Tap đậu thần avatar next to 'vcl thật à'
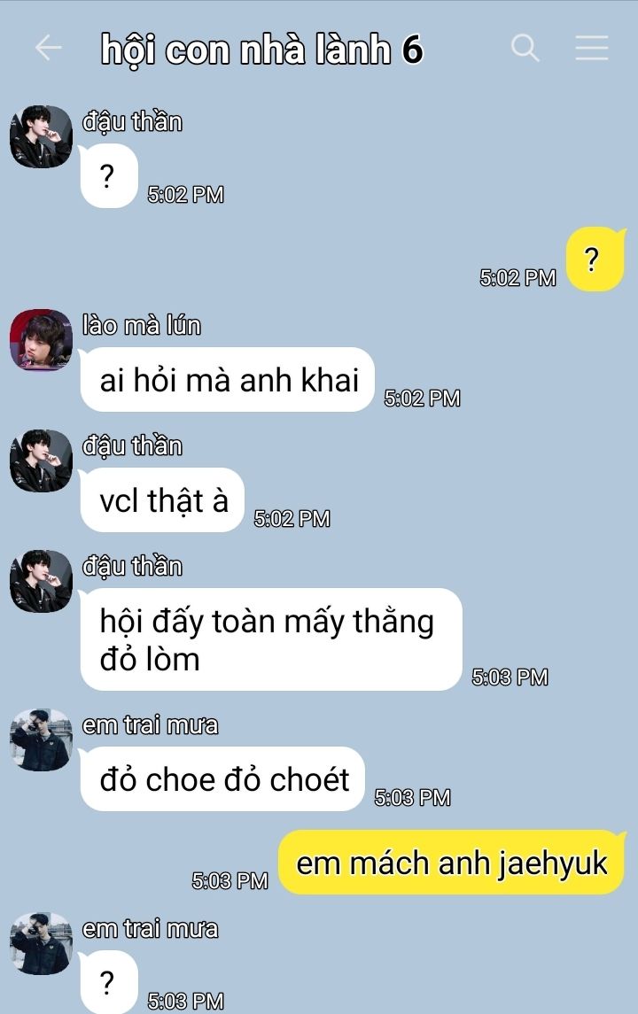This screenshot has width=638, height=1014. [41, 461]
